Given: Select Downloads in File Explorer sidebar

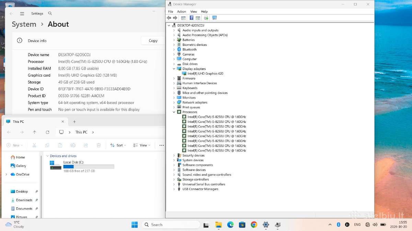Looking at the screenshot, I should [24, 200].
